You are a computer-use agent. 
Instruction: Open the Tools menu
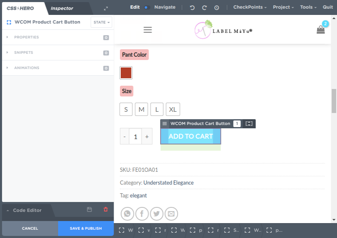[x=308, y=7]
